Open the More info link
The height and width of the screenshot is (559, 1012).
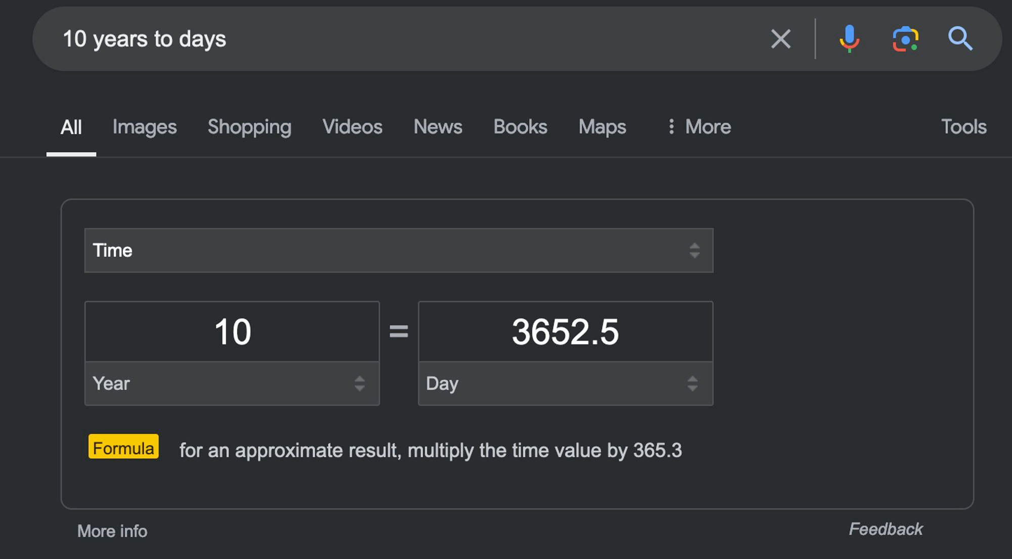(x=112, y=531)
